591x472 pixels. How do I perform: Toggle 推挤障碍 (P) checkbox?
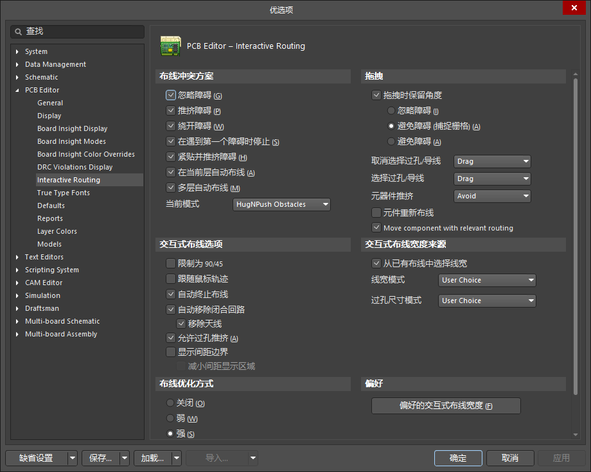click(x=171, y=110)
